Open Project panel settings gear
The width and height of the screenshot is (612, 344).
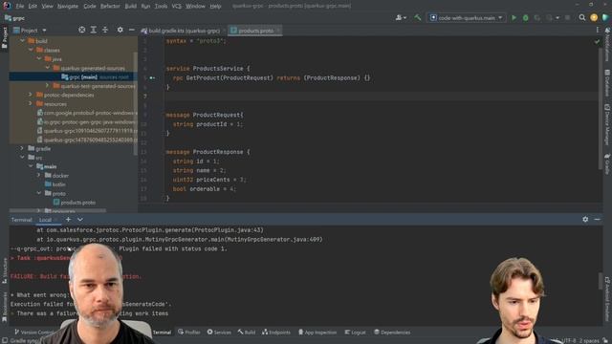120,30
